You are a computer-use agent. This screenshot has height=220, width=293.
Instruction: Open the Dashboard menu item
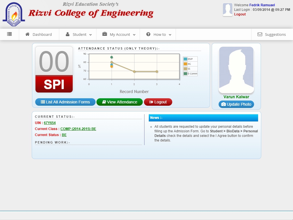pyautogui.click(x=39, y=34)
